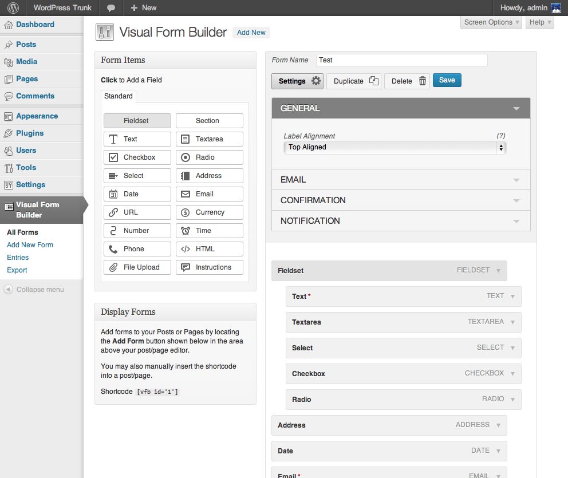
Task: Click the Duplicate form icon
Action: tap(374, 81)
